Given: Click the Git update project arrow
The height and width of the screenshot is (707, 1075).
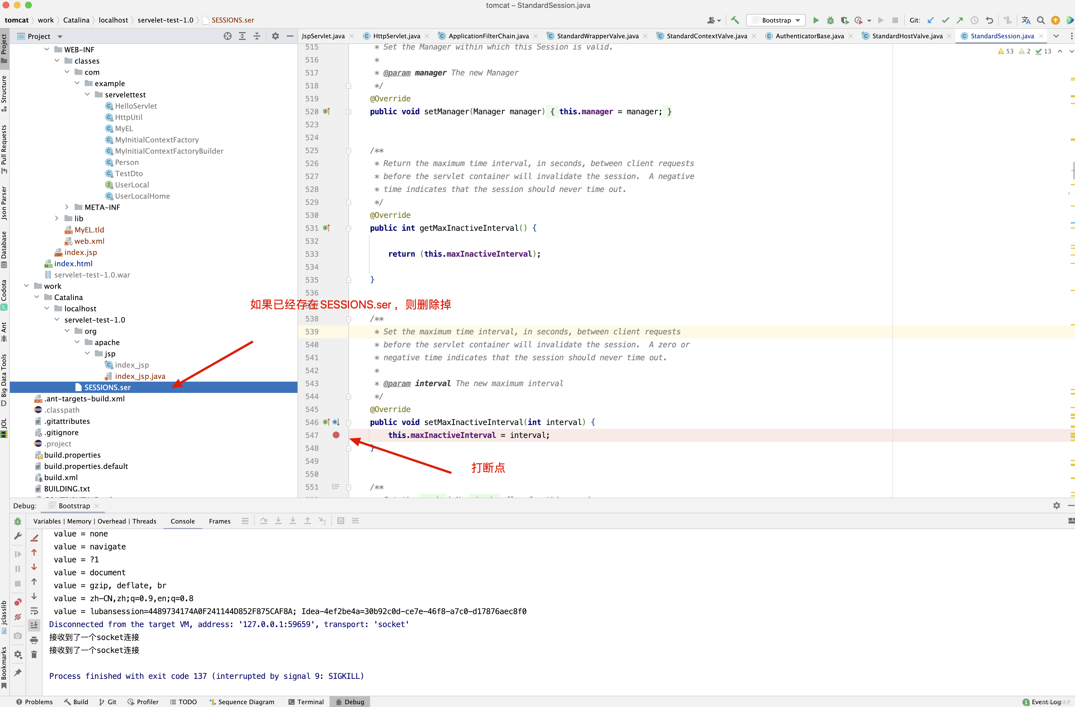Looking at the screenshot, I should [x=930, y=20].
